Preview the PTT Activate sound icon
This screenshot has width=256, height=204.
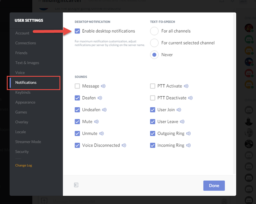coord(186,86)
